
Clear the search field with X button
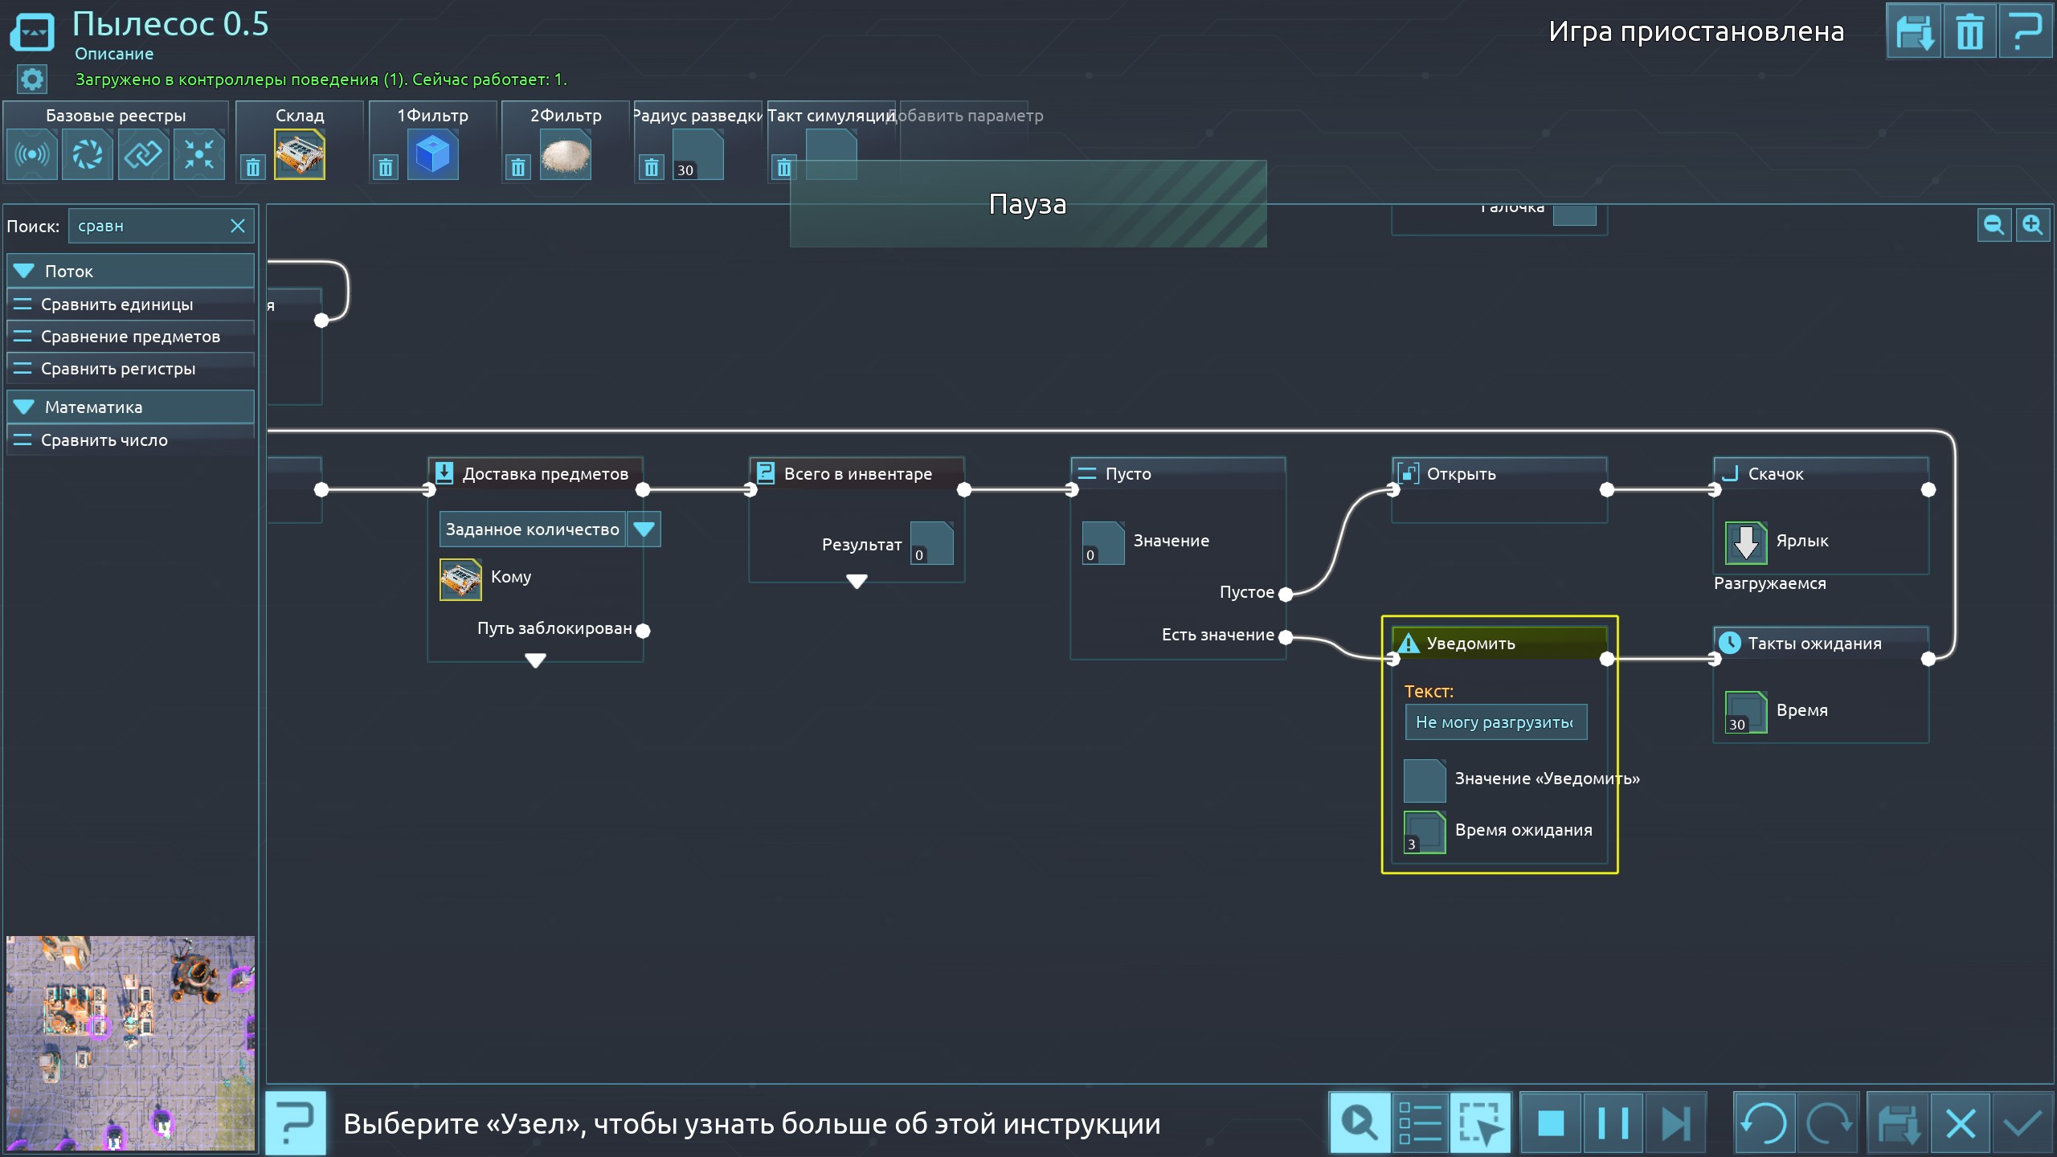click(238, 226)
